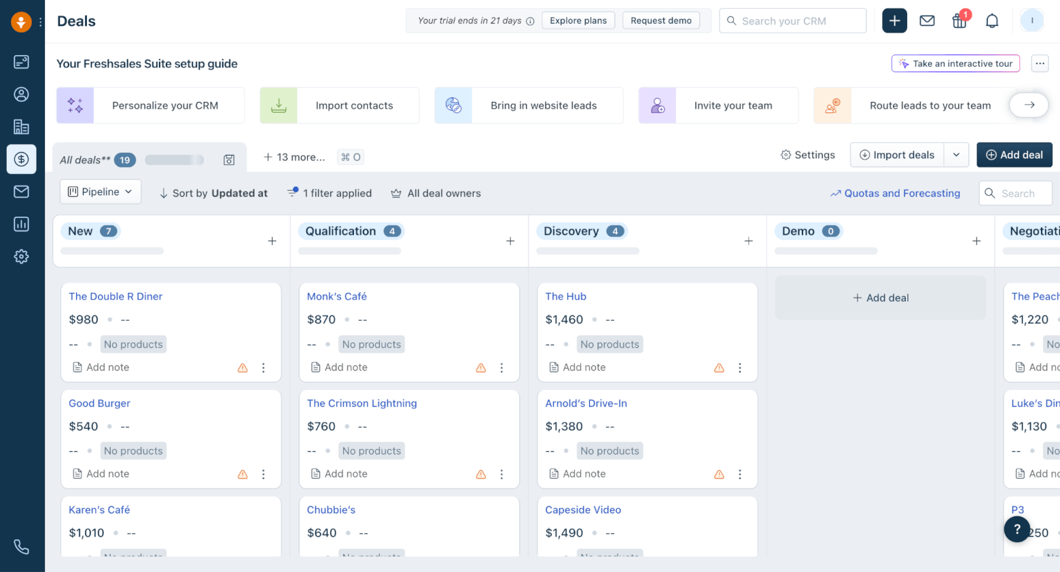
Task: Add a deal in the Demo stage header
Action: [976, 241]
